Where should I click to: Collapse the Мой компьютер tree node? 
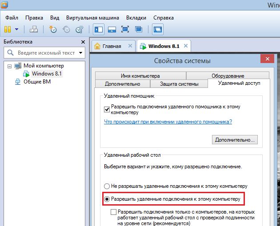point(9,66)
